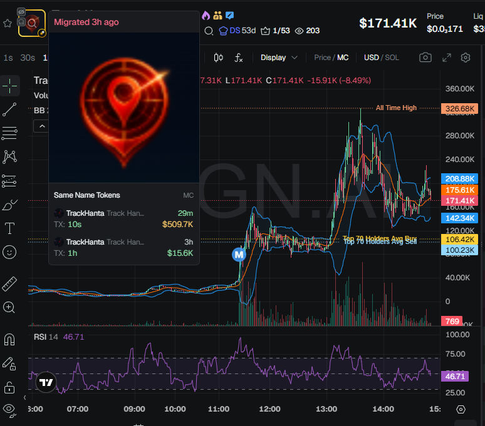Click the Price $0.0₃171 value

(444, 29)
